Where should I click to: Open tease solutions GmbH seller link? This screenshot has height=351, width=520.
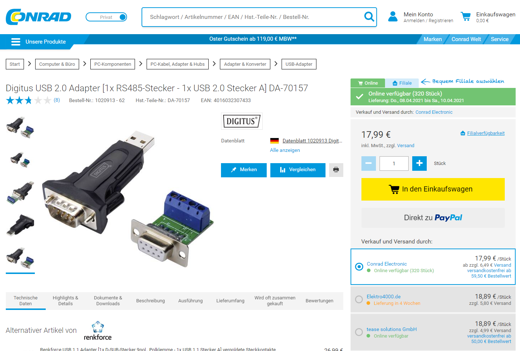coord(392,329)
